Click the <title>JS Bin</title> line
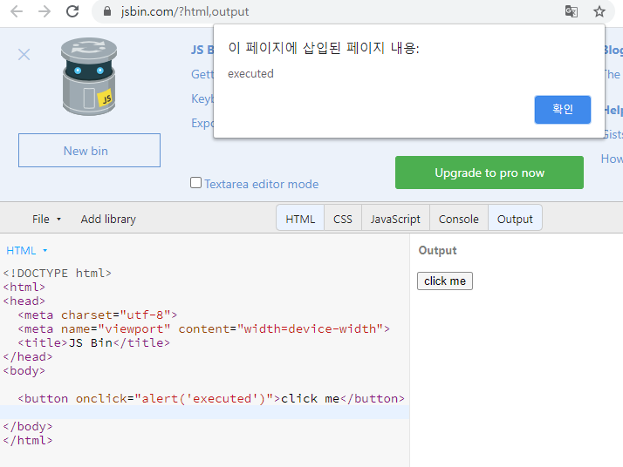Screen dimensions: 623x467 (93, 342)
